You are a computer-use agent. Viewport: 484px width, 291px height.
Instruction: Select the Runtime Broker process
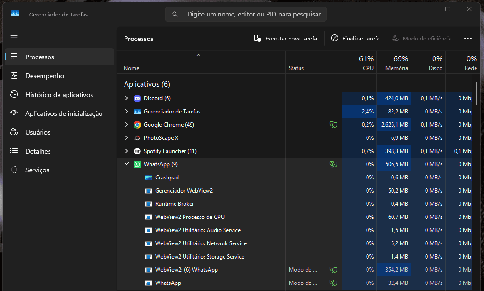pyautogui.click(x=175, y=204)
